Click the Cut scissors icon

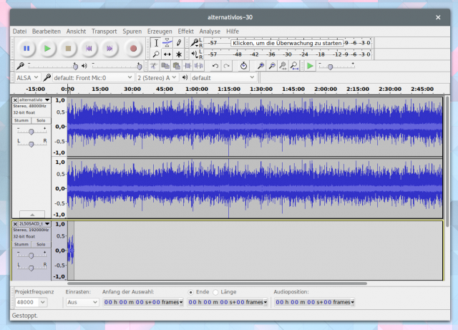tap(154, 66)
